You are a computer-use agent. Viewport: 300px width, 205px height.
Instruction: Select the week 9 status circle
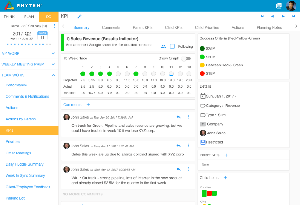point(154,74)
